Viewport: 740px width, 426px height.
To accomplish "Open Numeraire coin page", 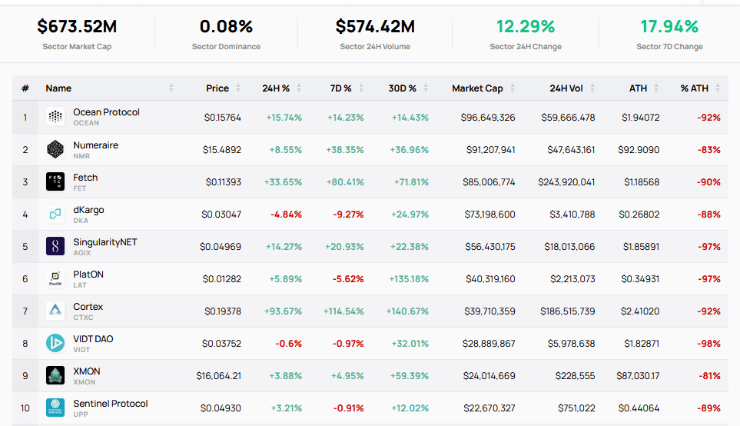I will tap(95, 145).
